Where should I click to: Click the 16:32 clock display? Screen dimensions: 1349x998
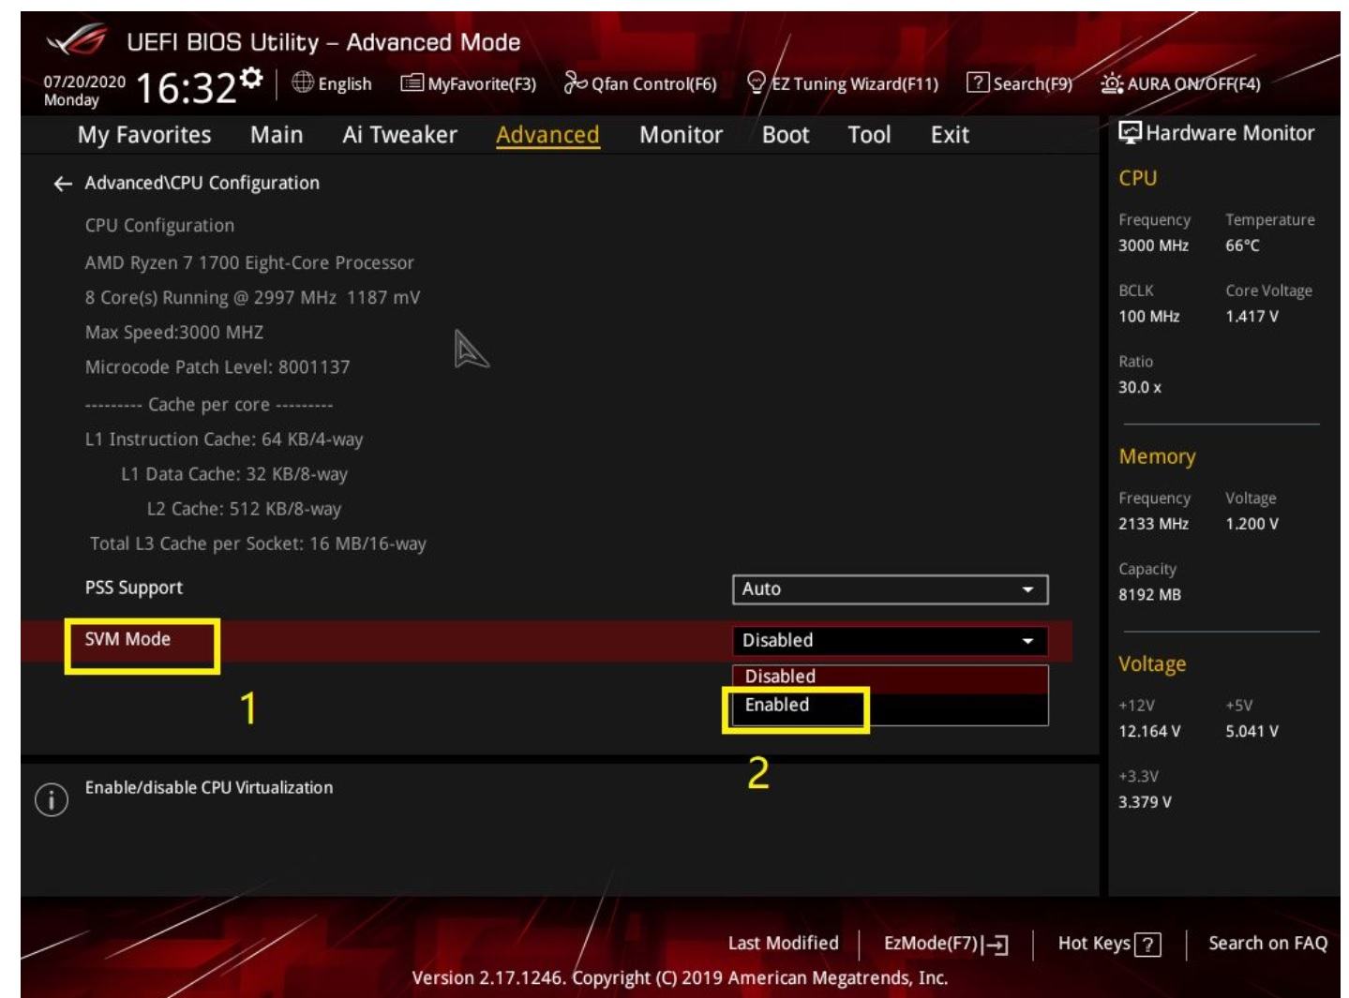187,88
